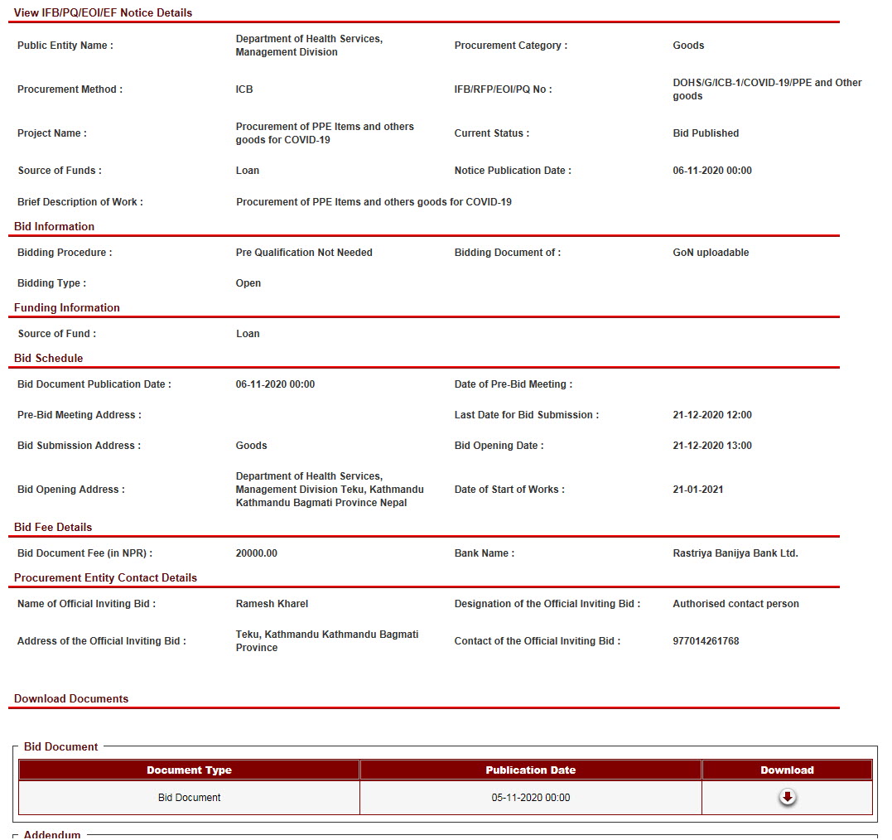892x840 pixels.
Task: Click the View IFB/PQ/EOI/EF Notice Details heading
Action: click(x=104, y=12)
